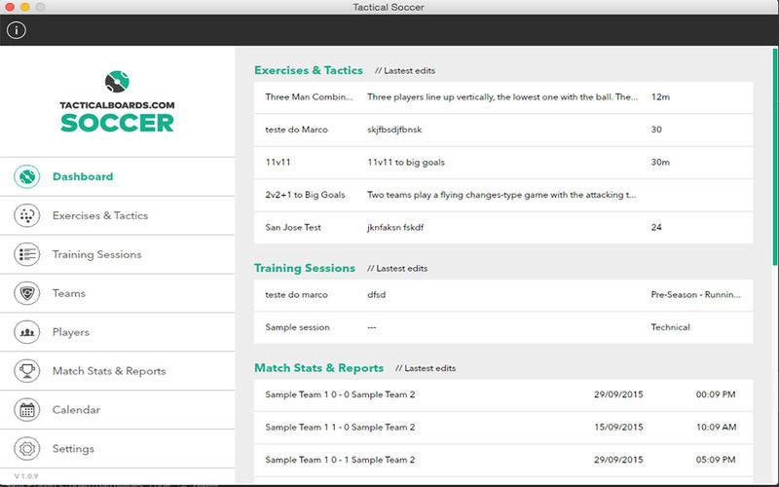Open the 2v2+1 to Big Goals exercise
Screen dimensions: 779x487
click(502, 195)
